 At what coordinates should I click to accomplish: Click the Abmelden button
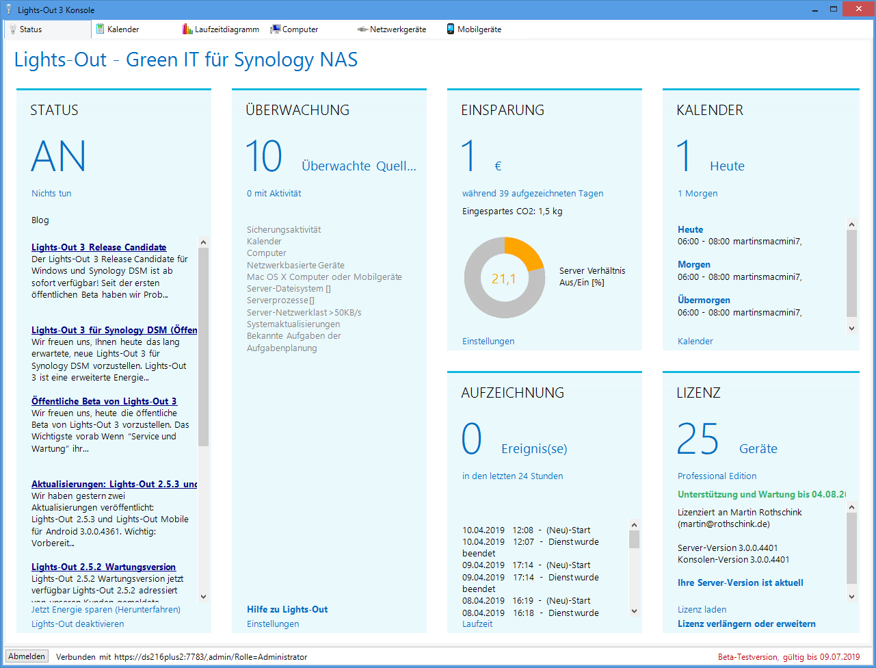click(27, 656)
